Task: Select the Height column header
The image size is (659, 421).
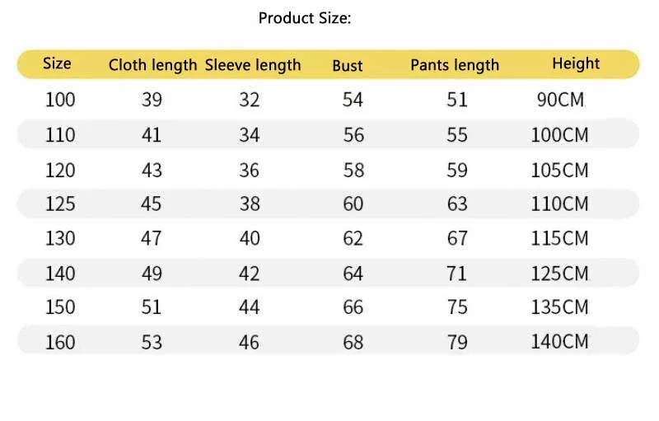Action: [576, 63]
